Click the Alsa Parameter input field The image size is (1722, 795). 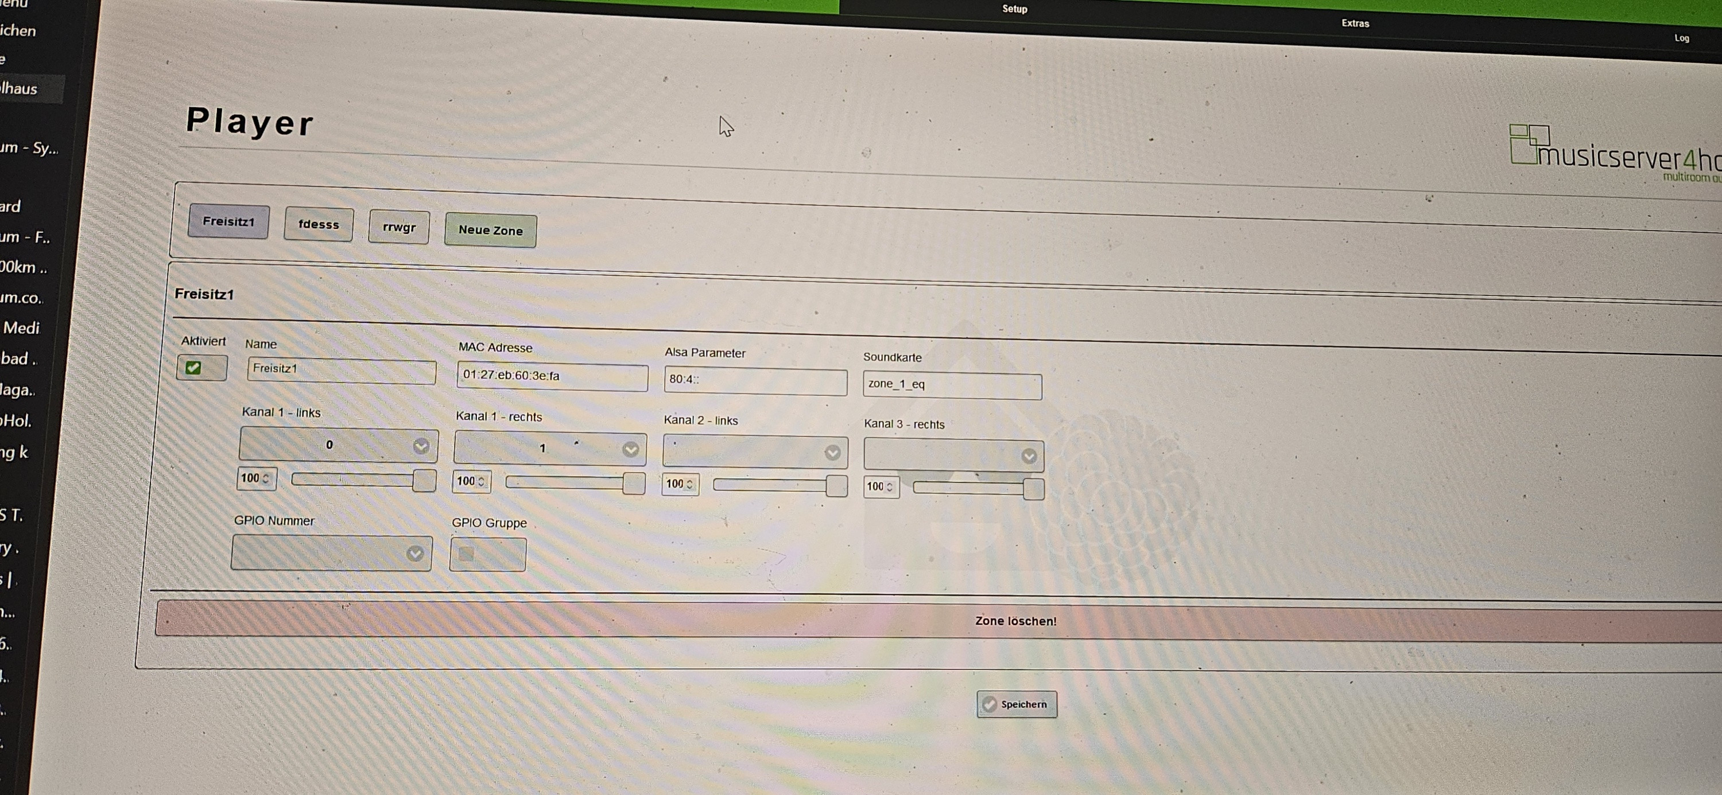755,380
